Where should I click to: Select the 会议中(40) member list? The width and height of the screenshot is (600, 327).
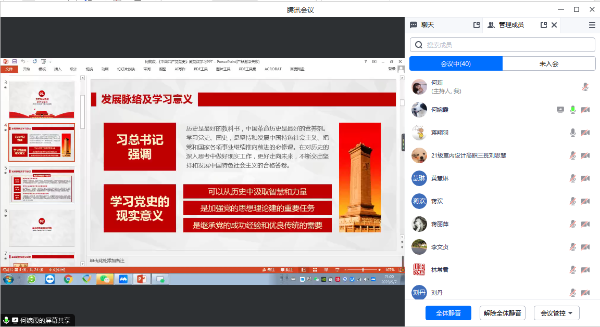click(456, 63)
